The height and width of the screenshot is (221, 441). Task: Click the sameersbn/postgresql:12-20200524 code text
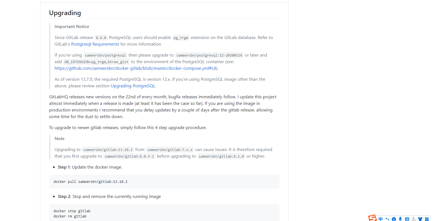[209, 55]
